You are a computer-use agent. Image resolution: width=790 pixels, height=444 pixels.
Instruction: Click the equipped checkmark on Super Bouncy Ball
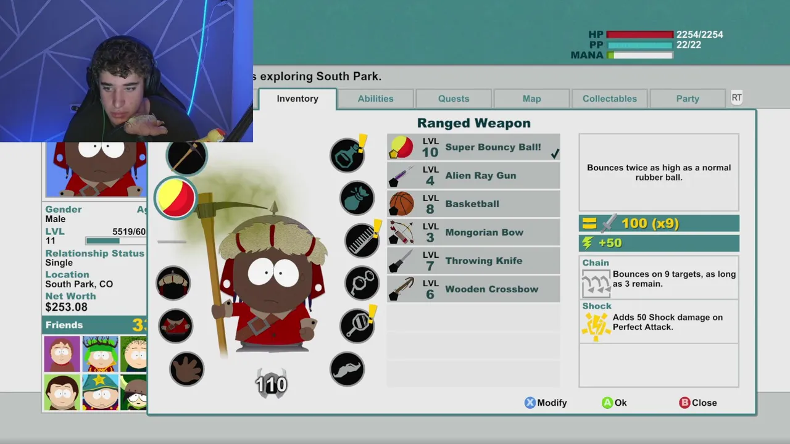(555, 154)
